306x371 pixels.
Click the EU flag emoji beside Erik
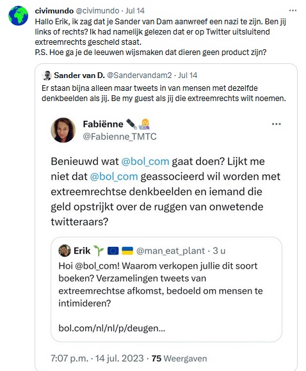(113, 251)
